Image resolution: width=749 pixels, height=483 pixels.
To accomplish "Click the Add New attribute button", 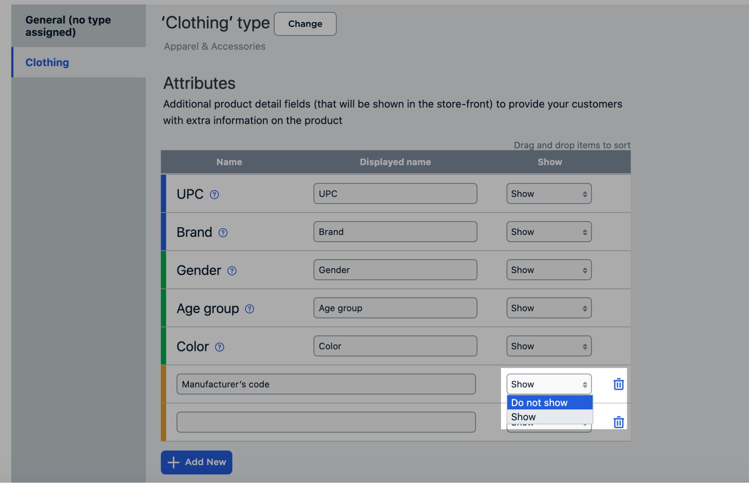I will point(197,461).
